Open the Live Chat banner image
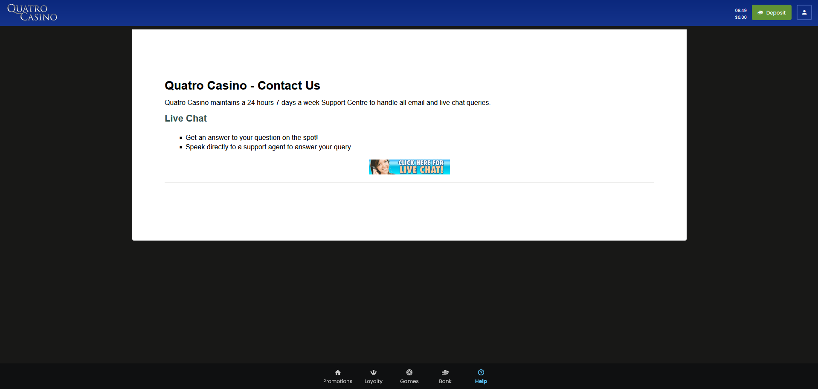 409,167
